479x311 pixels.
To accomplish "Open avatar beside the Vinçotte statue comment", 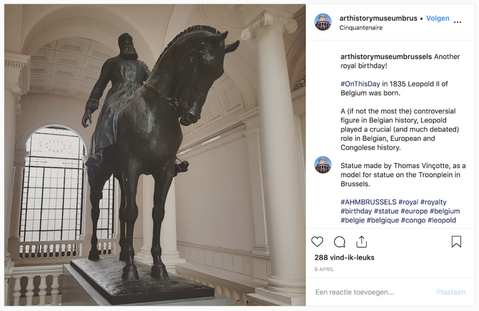I will (323, 165).
